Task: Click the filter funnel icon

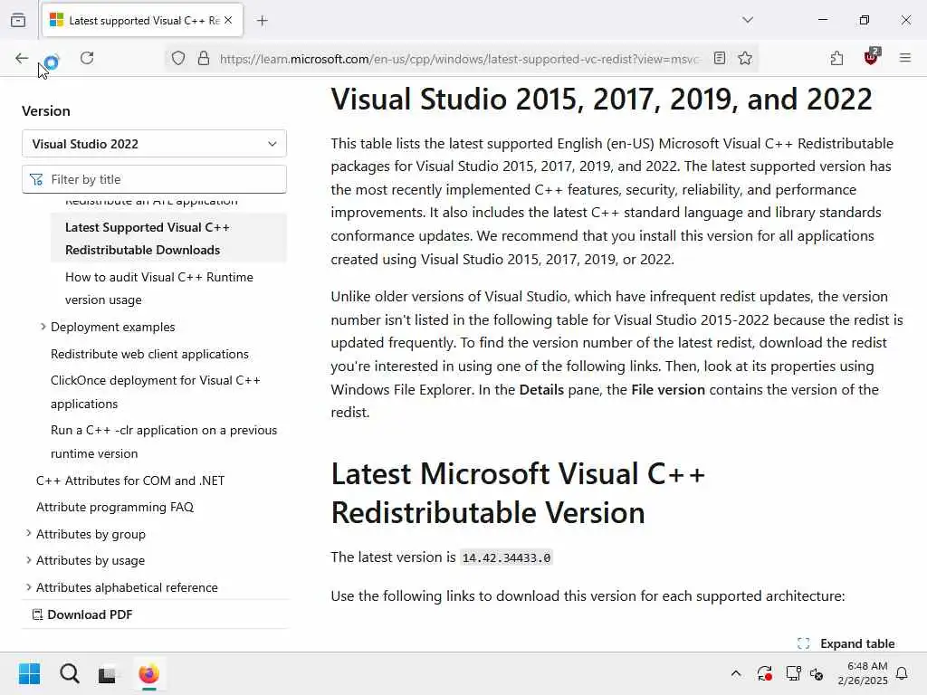Action: (36, 180)
